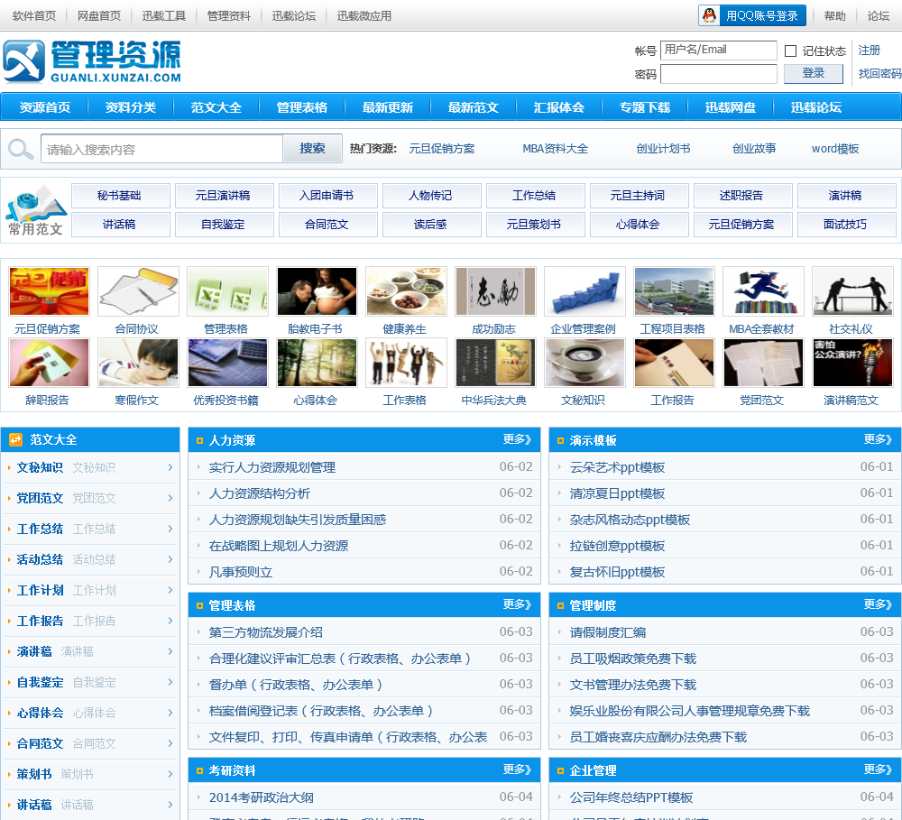Screen dimensions: 902x820
Task: Open the 成功励志 calligraphy thumbnail
Action: (x=495, y=291)
